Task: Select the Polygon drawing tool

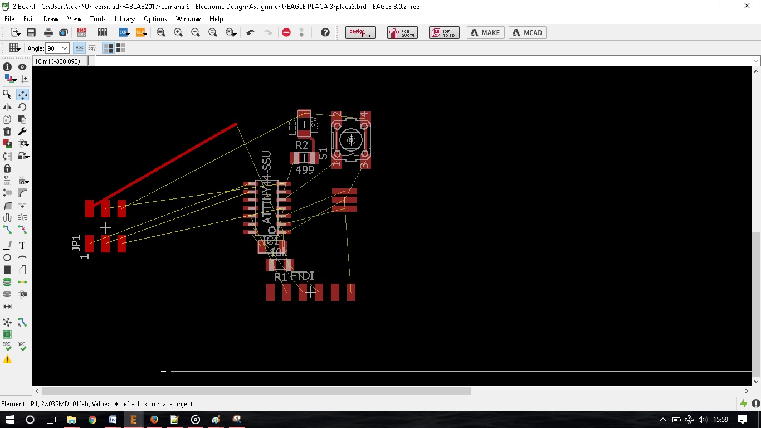Action: 22,270
